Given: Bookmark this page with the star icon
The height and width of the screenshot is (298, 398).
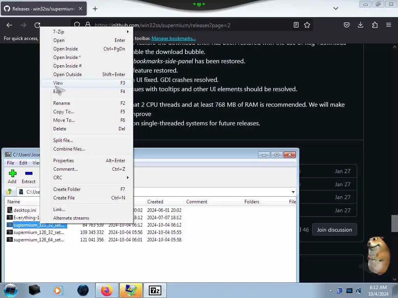Looking at the screenshot, I should (307, 25).
